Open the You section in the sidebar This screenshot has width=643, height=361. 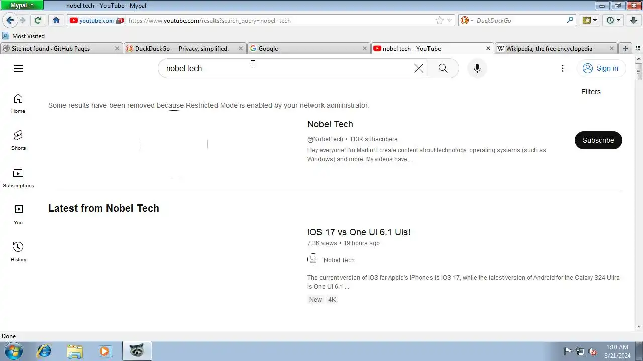coord(18,215)
